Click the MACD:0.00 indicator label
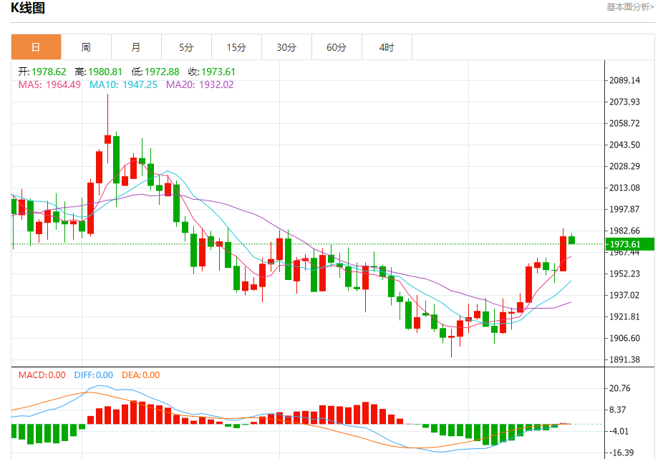Image resolution: width=663 pixels, height=459 pixels. 42,375
